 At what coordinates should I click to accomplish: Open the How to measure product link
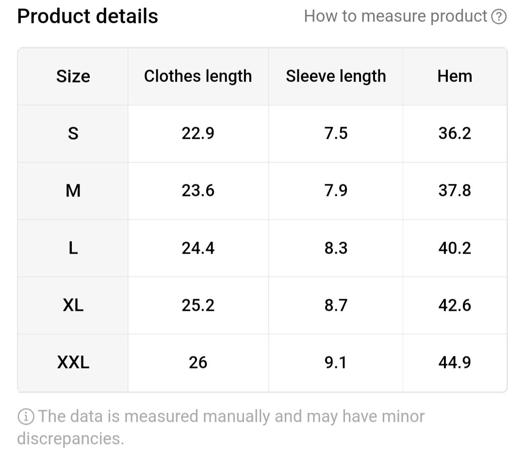395,16
